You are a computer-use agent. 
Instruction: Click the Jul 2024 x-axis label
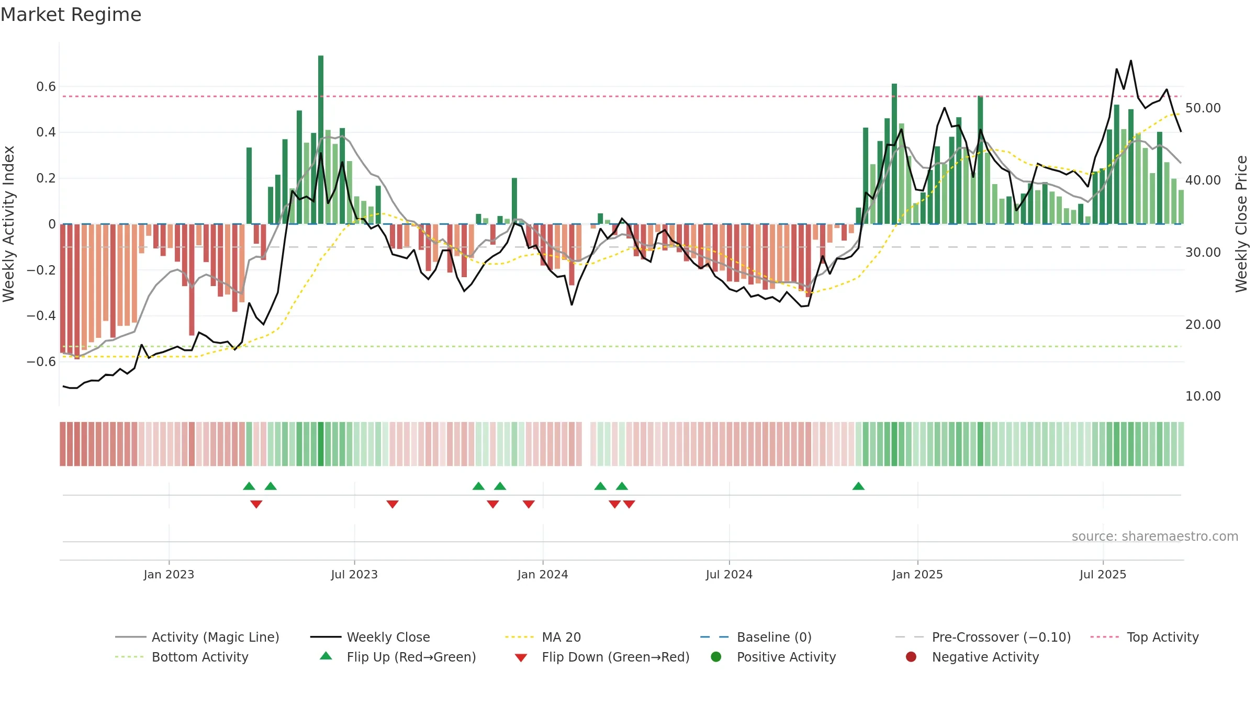click(729, 574)
